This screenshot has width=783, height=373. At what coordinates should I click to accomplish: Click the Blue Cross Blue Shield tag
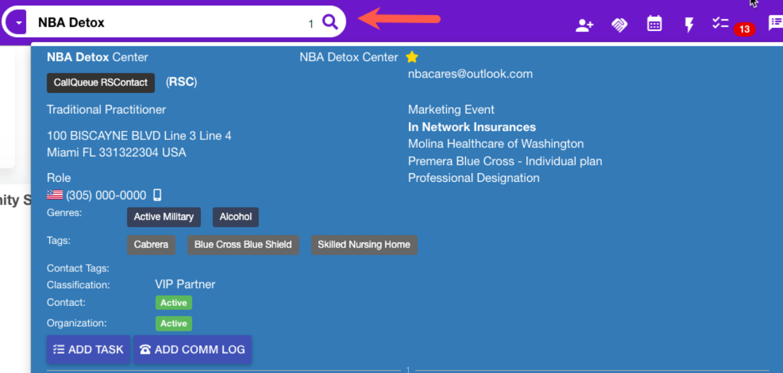point(243,245)
